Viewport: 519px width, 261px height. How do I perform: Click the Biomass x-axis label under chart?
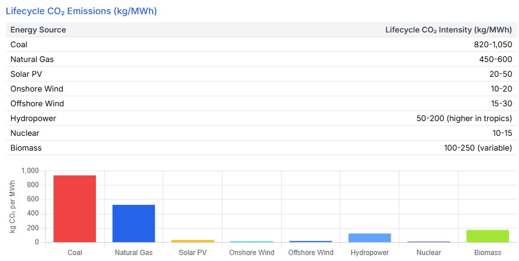pos(488,253)
